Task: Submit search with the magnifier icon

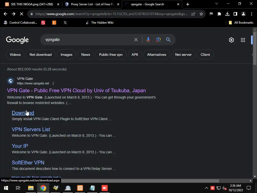Action: pyautogui.click(x=168, y=40)
